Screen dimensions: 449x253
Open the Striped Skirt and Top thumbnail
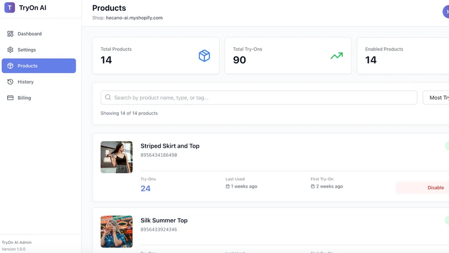[117, 157]
